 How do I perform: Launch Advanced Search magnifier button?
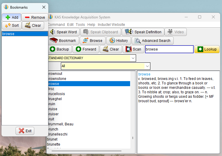(152, 41)
